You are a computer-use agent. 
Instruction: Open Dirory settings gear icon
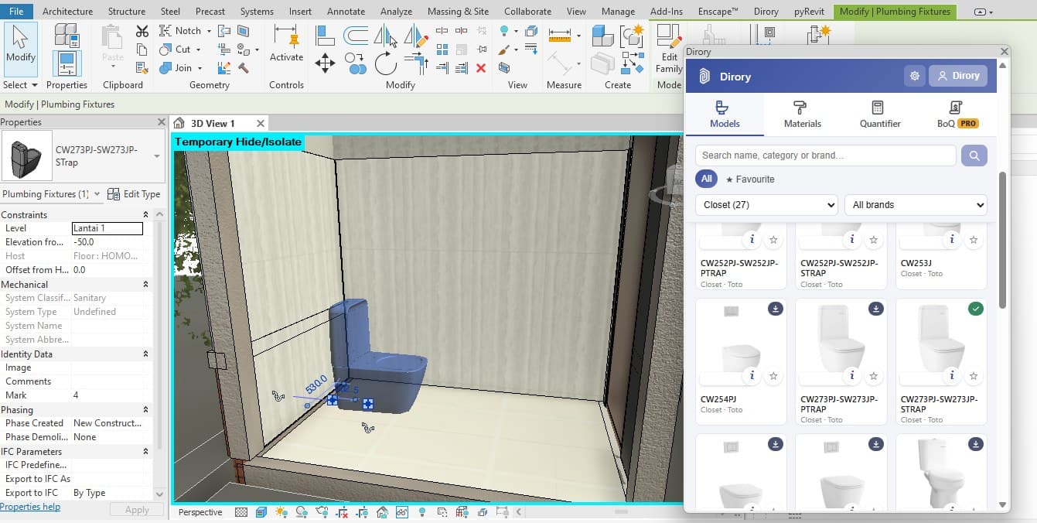[x=915, y=76]
